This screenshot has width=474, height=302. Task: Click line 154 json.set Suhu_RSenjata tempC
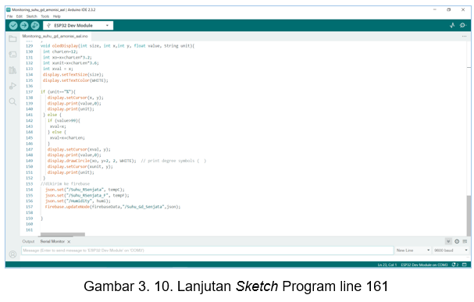click(85, 190)
